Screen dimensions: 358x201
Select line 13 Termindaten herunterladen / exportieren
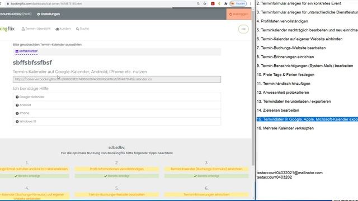click(294, 101)
